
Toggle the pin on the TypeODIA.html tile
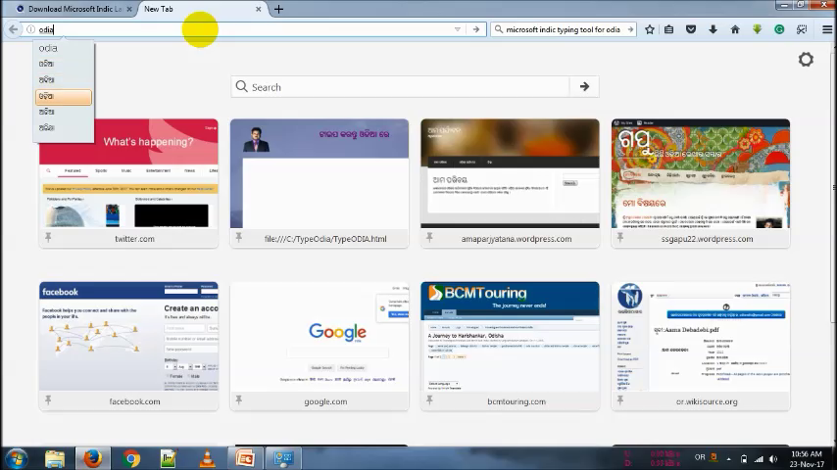(x=238, y=237)
